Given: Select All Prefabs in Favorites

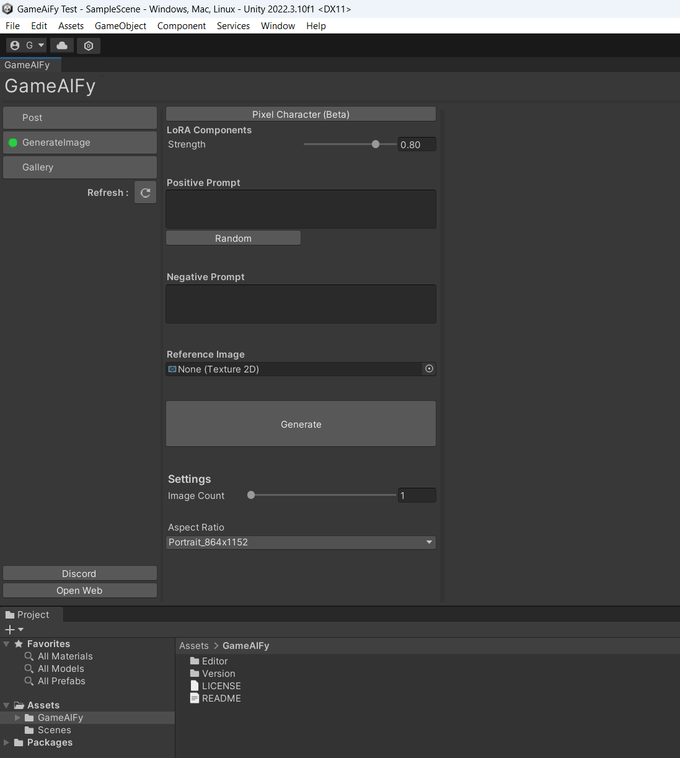Looking at the screenshot, I should 61,681.
